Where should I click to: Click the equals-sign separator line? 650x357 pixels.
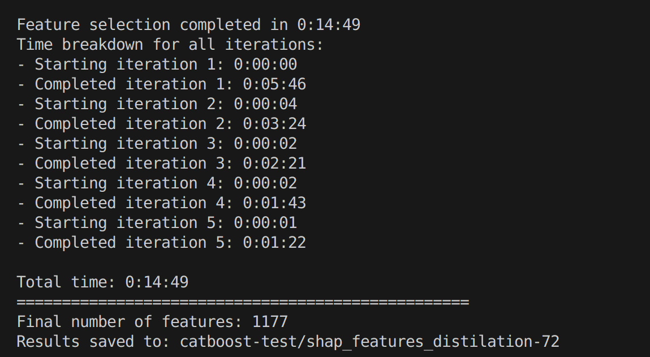coord(243,302)
